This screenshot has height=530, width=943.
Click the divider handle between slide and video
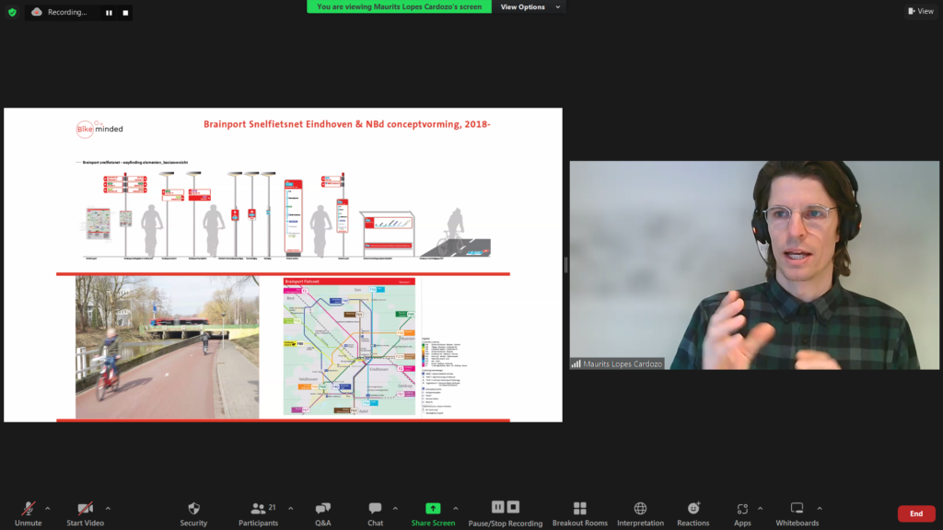(x=565, y=265)
